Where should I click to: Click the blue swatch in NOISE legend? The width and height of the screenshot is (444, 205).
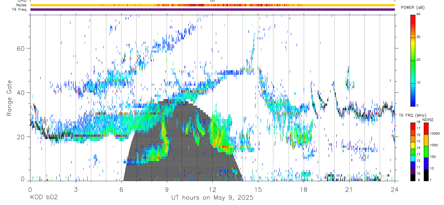pos(426,163)
